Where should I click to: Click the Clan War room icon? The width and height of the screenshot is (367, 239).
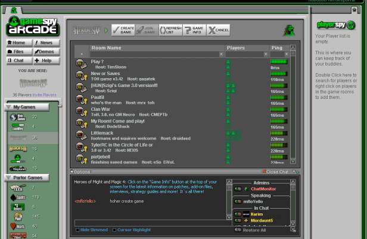81,111
